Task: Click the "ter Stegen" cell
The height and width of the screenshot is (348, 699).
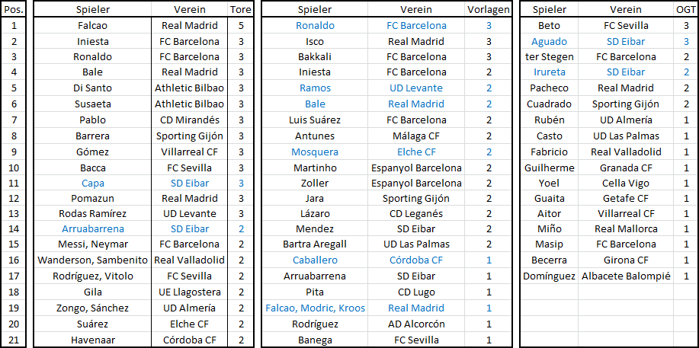Action: pyautogui.click(x=549, y=56)
